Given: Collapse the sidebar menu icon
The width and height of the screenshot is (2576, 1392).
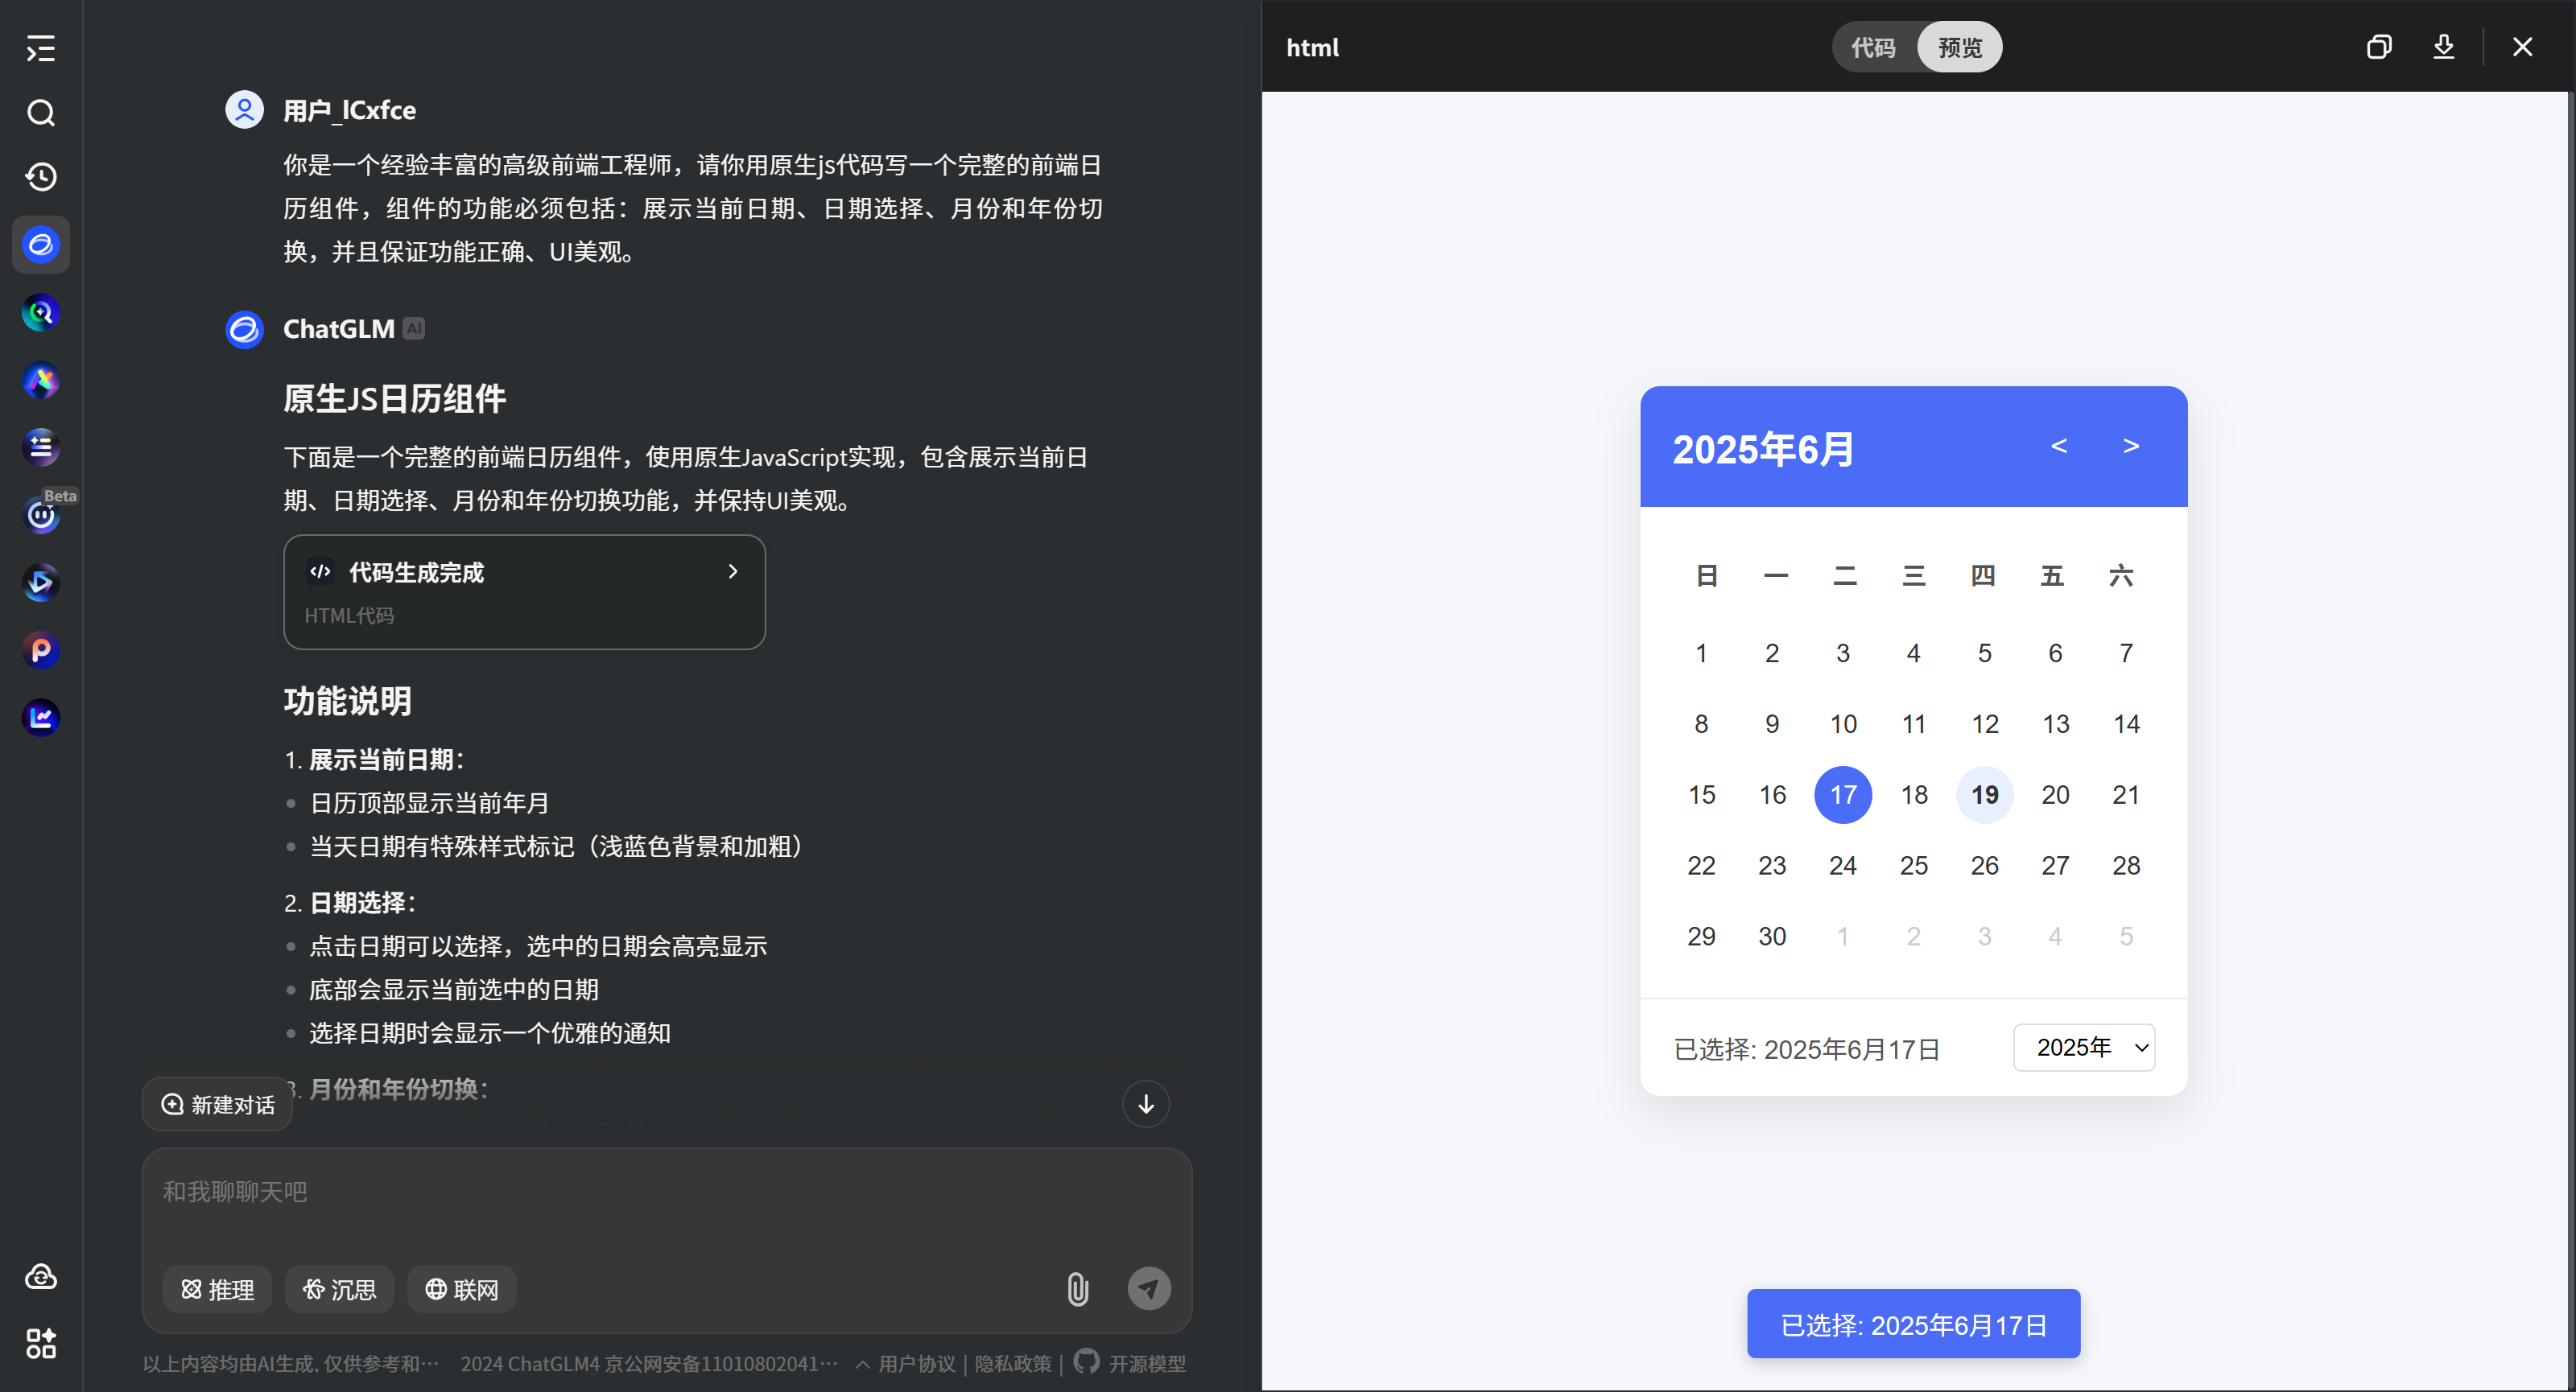Looking at the screenshot, I should [x=41, y=48].
